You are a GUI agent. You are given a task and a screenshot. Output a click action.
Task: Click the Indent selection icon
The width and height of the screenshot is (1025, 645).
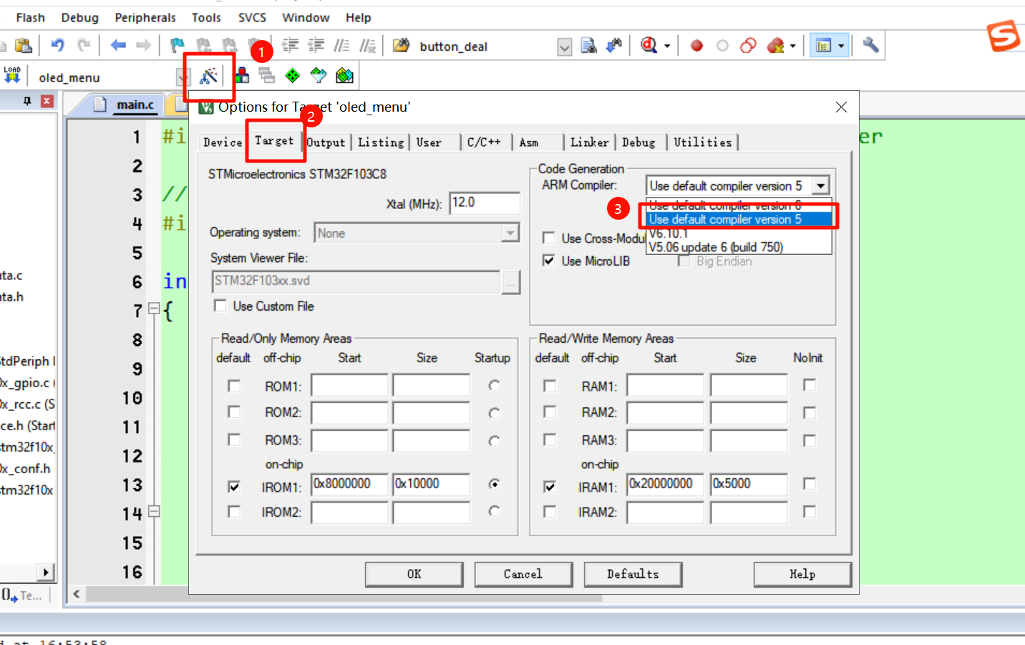pyautogui.click(x=290, y=46)
